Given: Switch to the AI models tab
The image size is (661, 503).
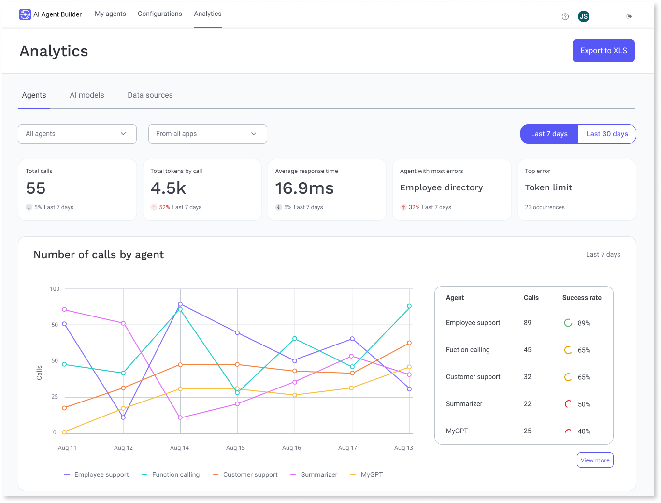Looking at the screenshot, I should tap(86, 95).
